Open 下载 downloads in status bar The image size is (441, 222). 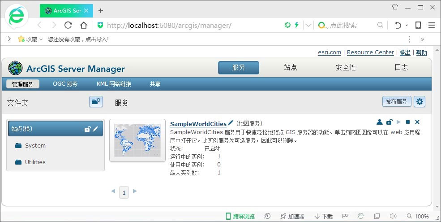[323, 216]
